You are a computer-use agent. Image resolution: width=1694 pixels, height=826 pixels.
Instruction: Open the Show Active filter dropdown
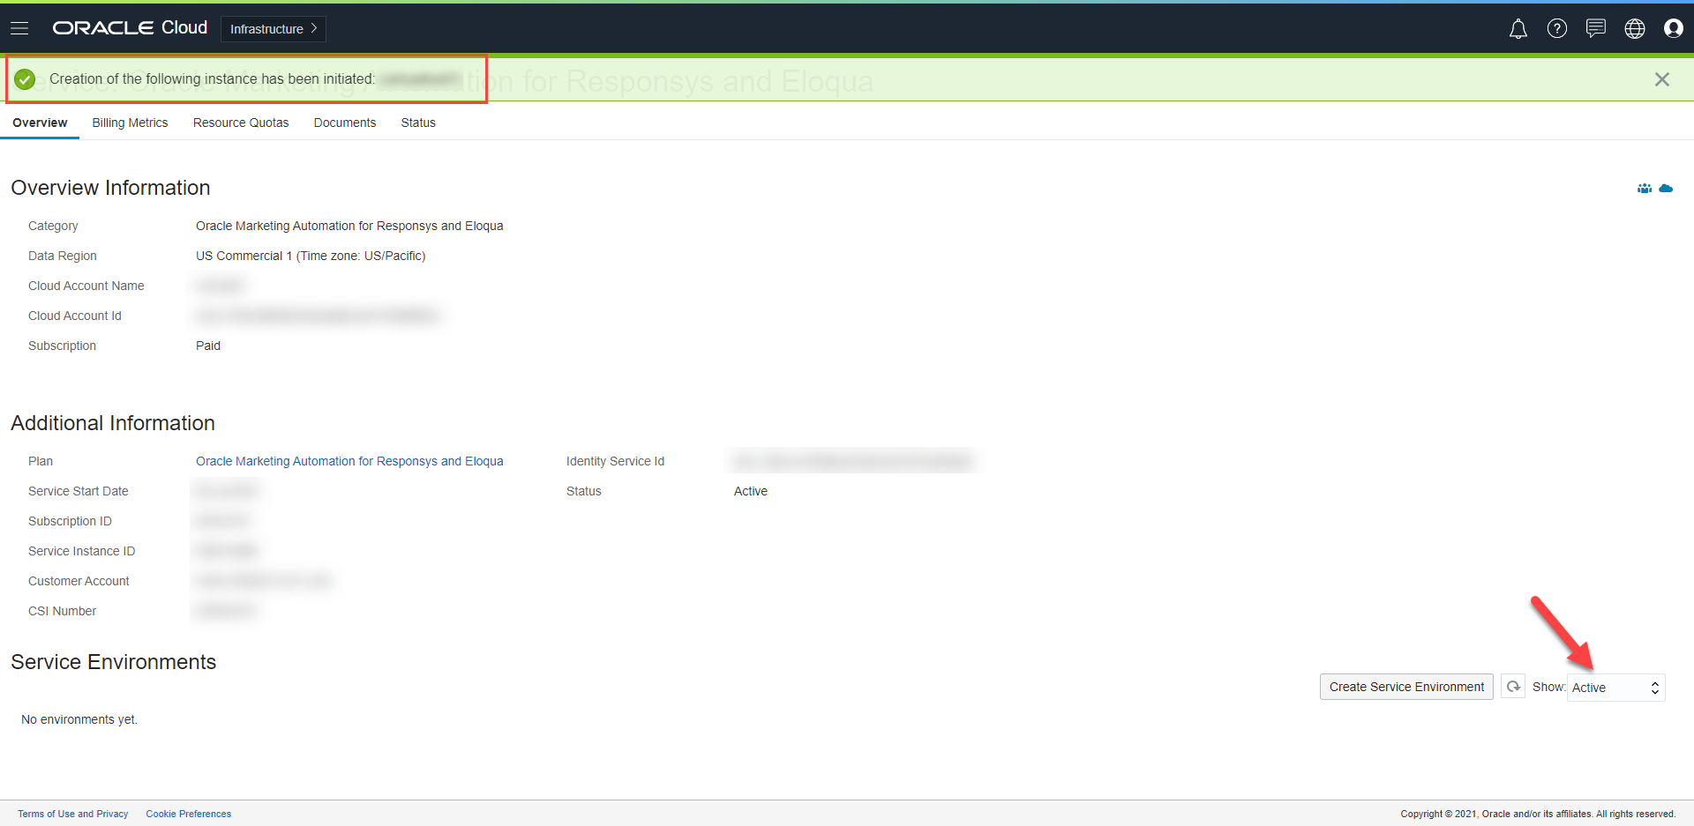[1616, 688]
